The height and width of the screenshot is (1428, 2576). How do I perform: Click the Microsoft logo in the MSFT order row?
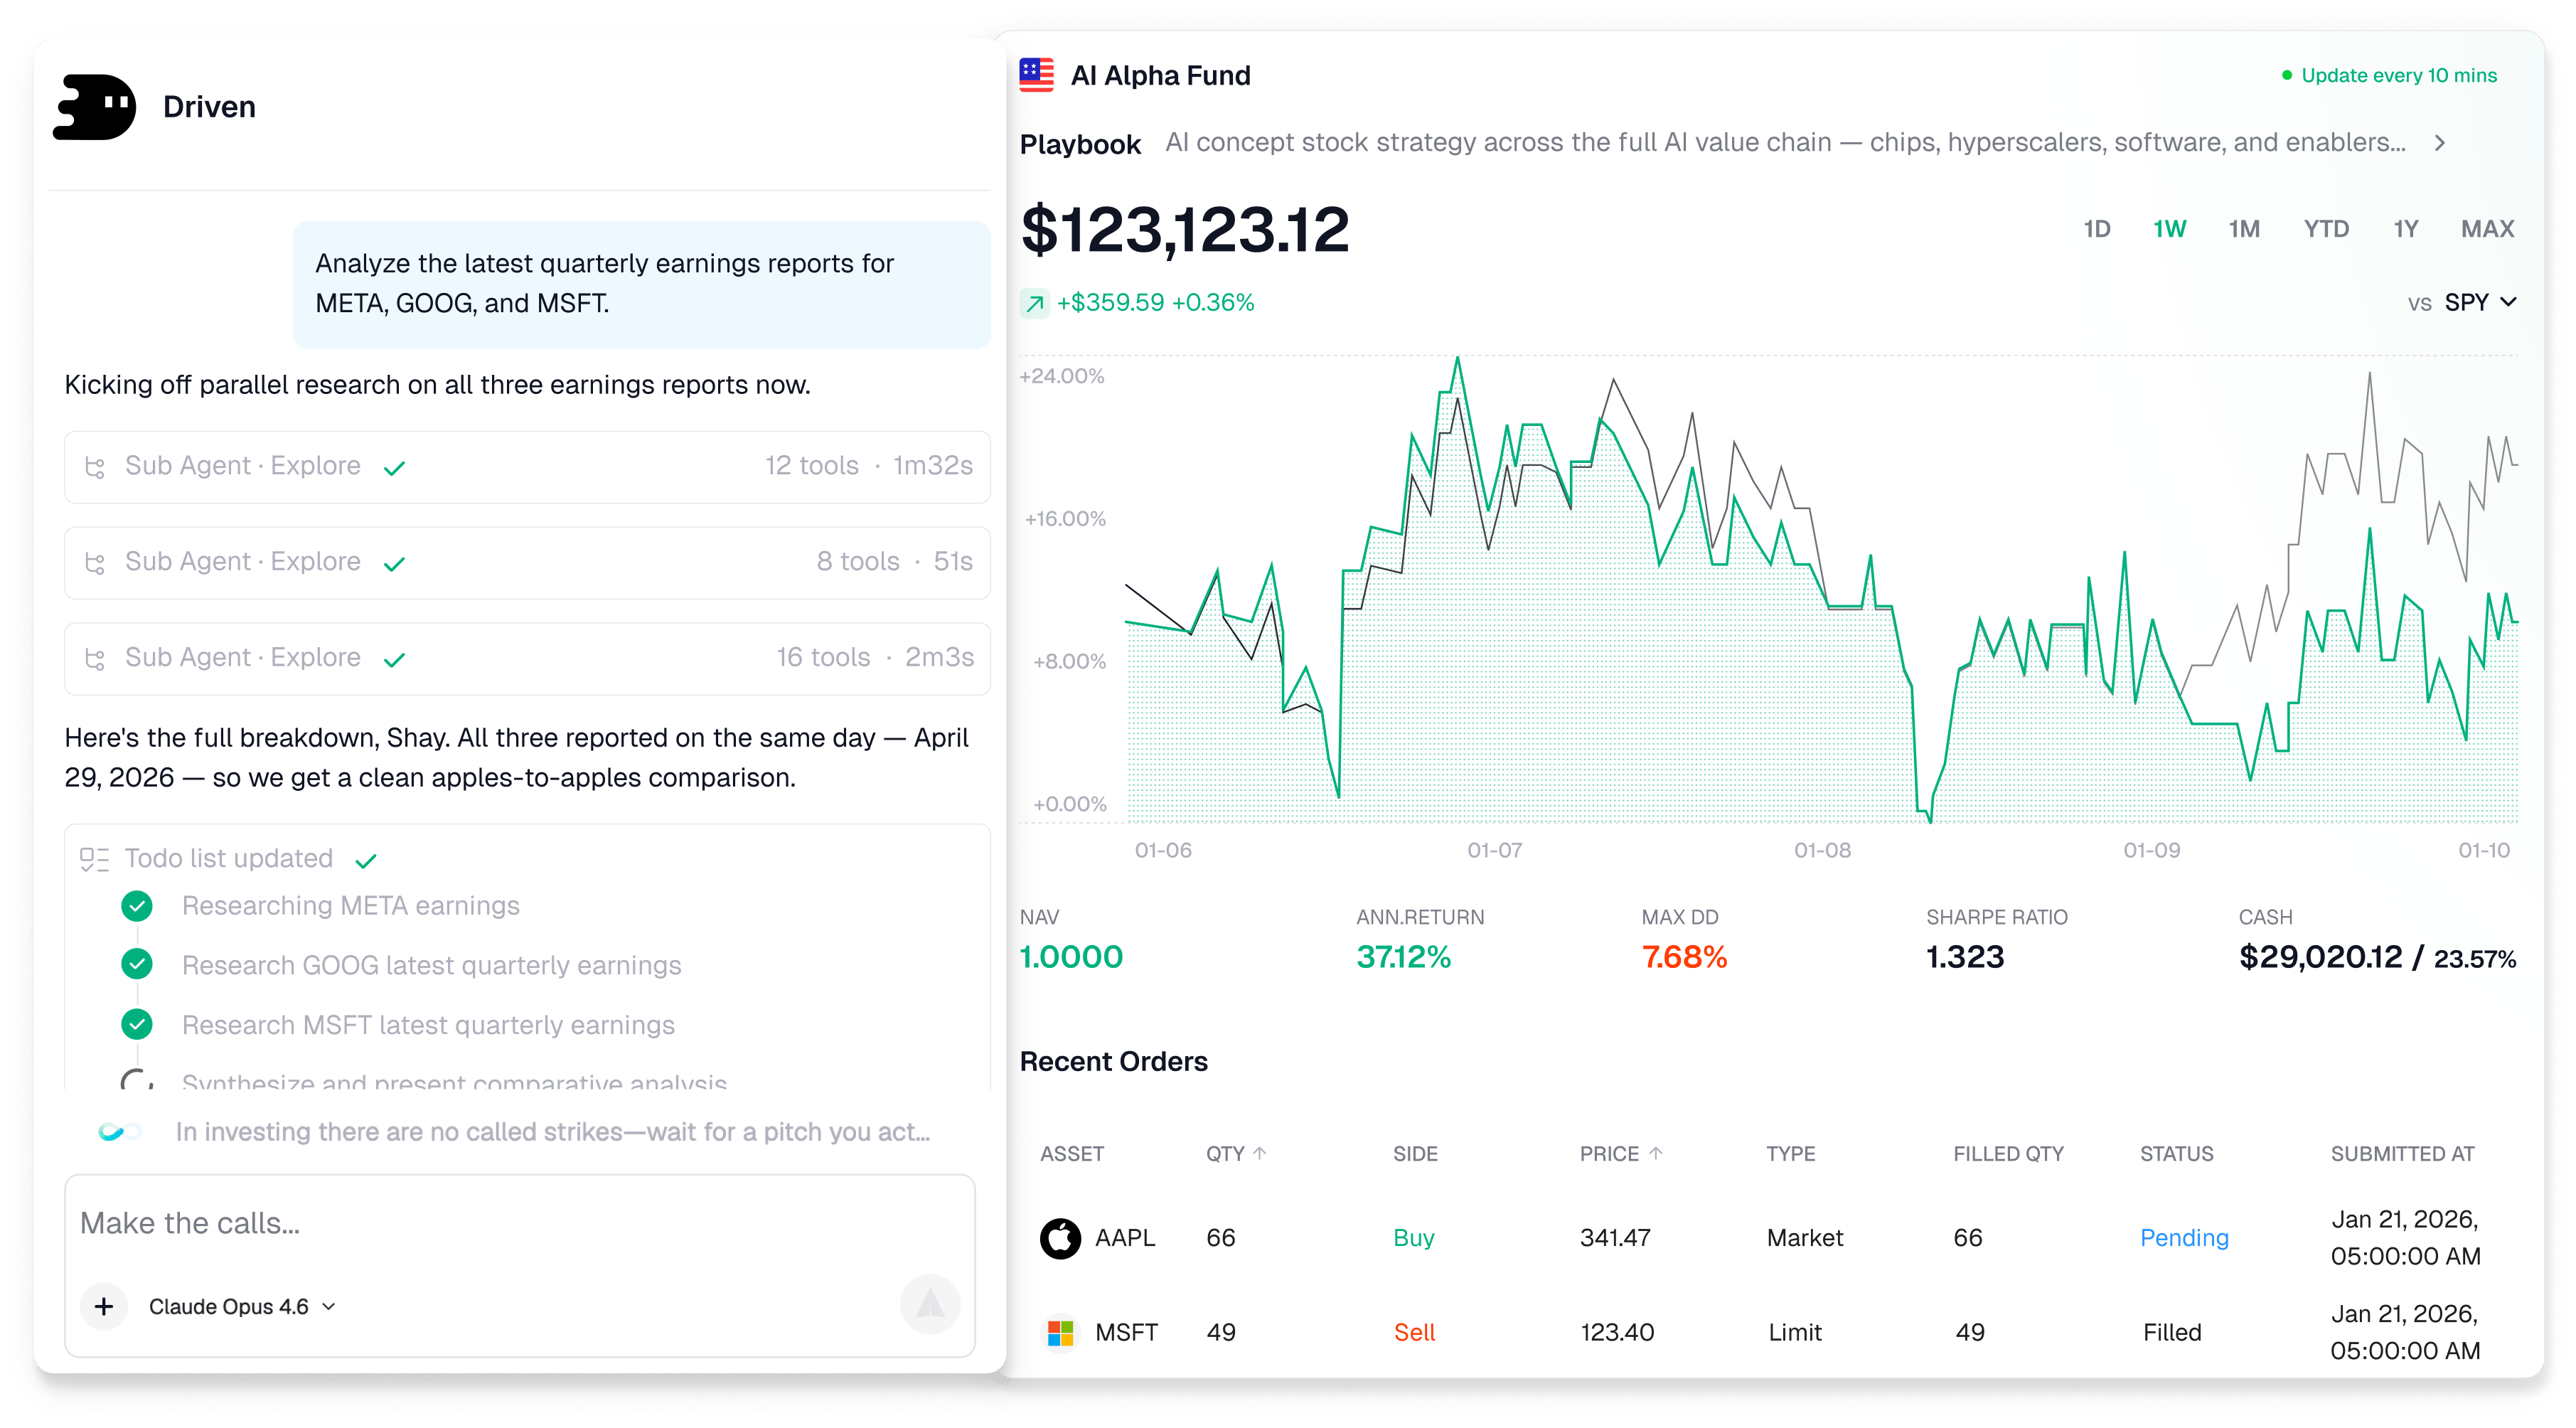point(1060,1332)
